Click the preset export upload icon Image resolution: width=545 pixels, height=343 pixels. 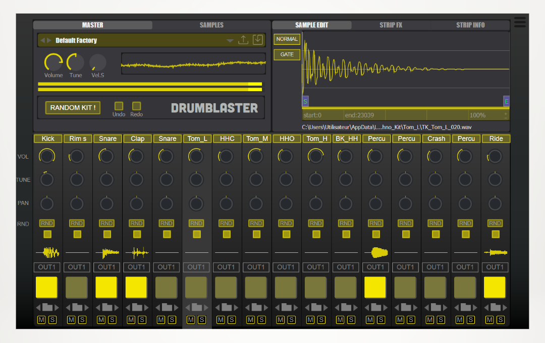[243, 40]
